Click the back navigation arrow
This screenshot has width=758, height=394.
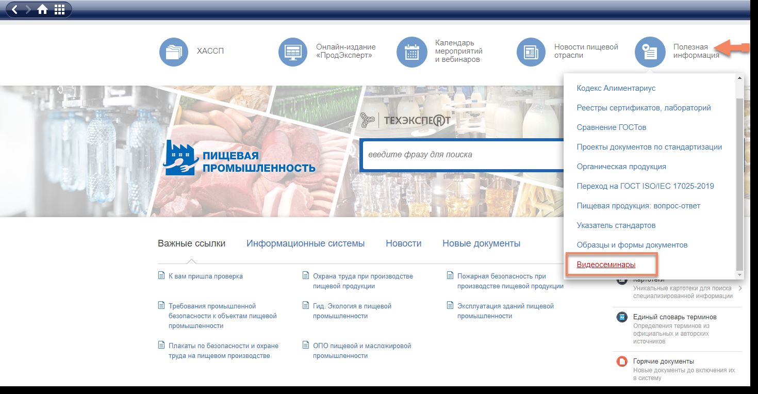click(x=15, y=9)
